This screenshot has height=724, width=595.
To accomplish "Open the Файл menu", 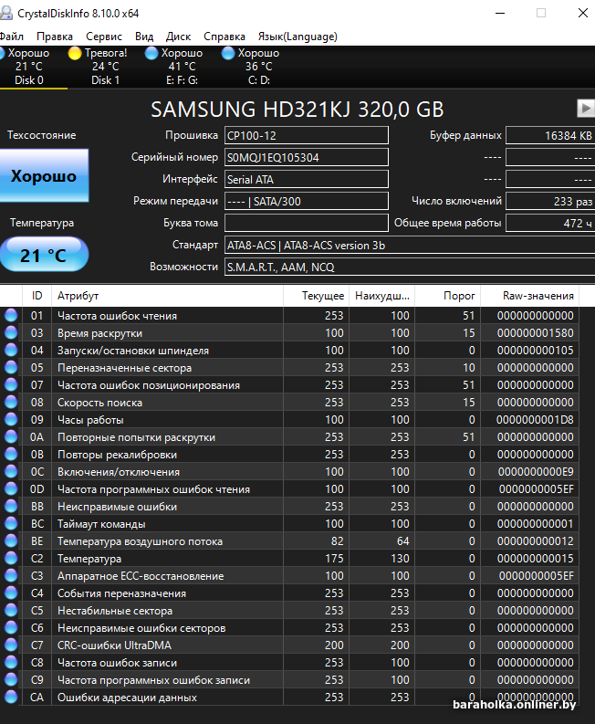I will pos(11,37).
